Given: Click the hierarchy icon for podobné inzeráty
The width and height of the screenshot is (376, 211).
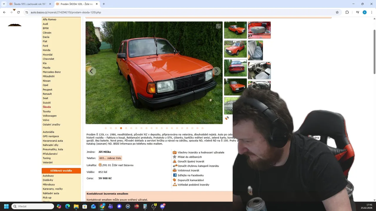Looking at the screenshot, I should [x=174, y=185].
